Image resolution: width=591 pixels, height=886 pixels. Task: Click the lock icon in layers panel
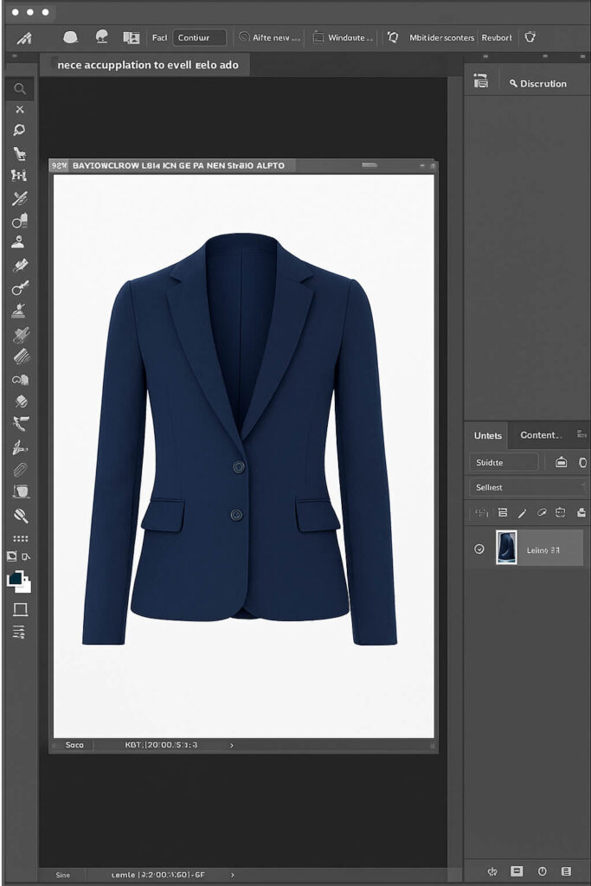point(561,463)
